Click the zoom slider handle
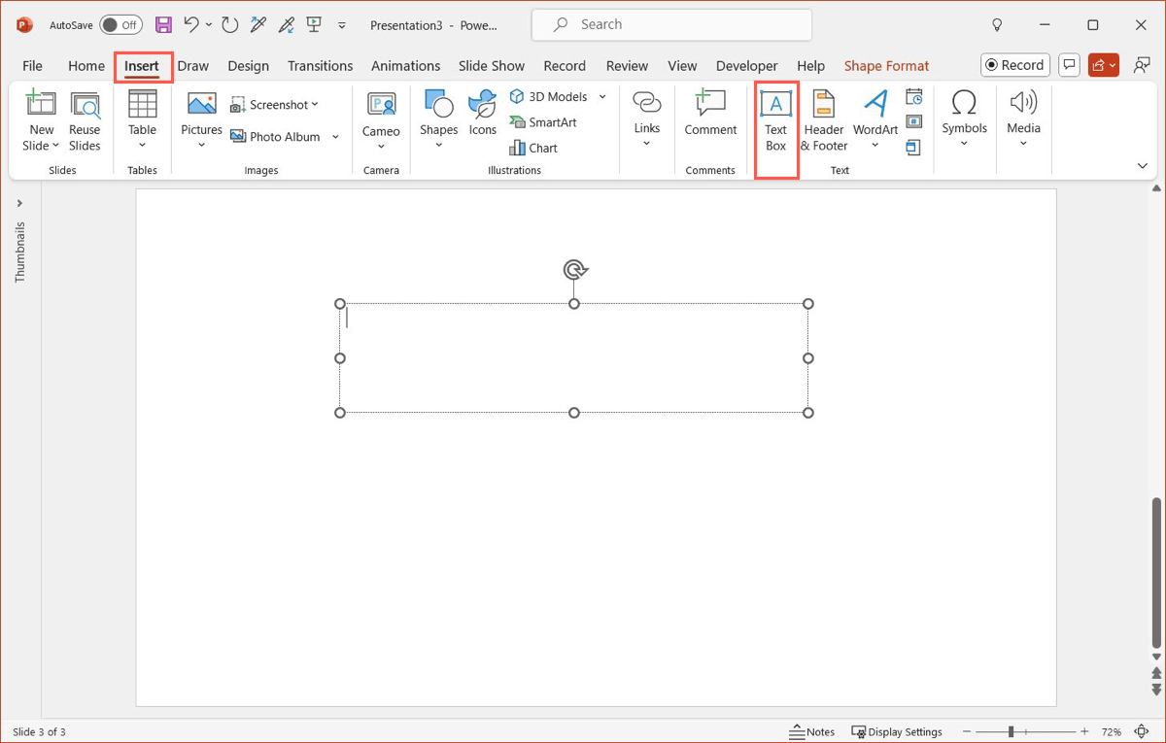The height and width of the screenshot is (743, 1166). [1012, 731]
